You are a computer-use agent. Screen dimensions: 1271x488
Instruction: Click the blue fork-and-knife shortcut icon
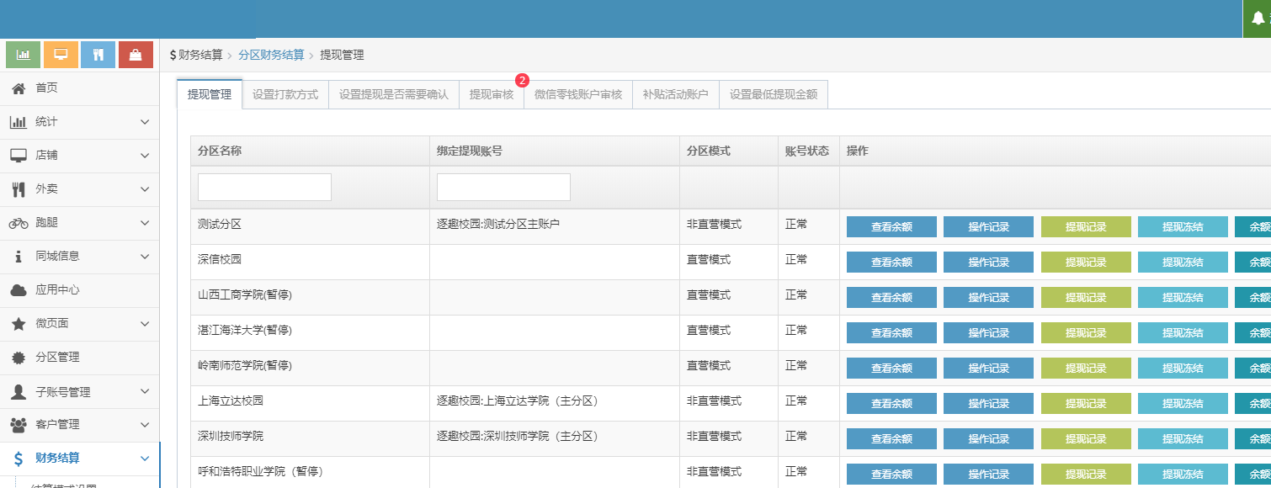pos(98,55)
